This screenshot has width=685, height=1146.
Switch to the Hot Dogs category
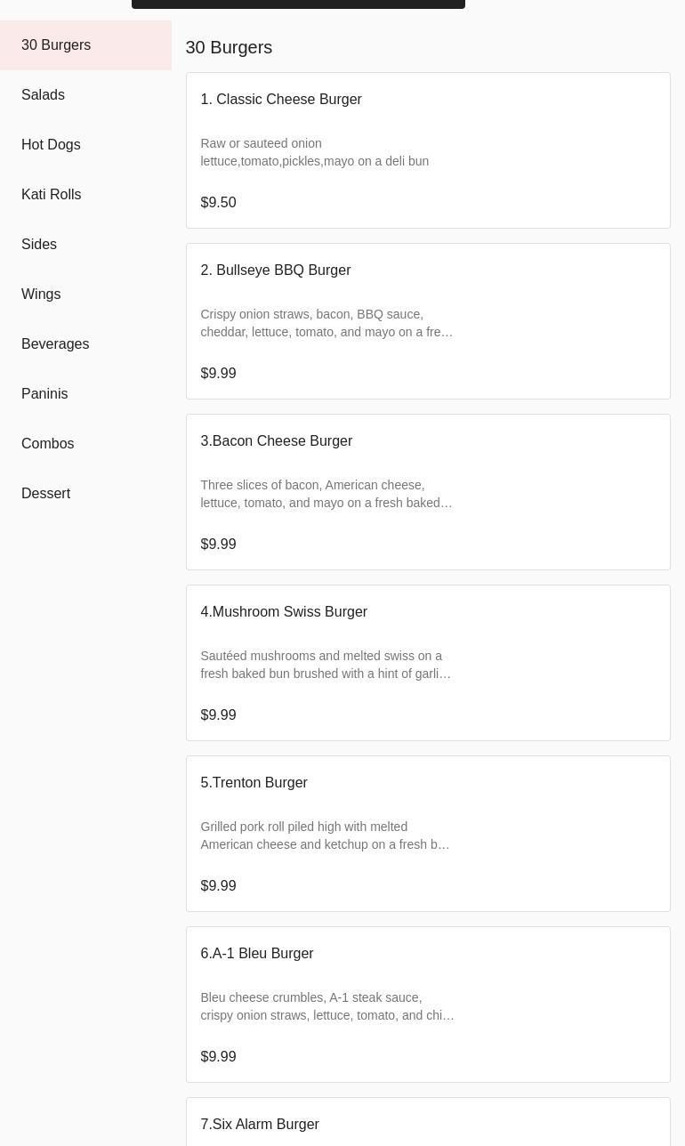(51, 145)
